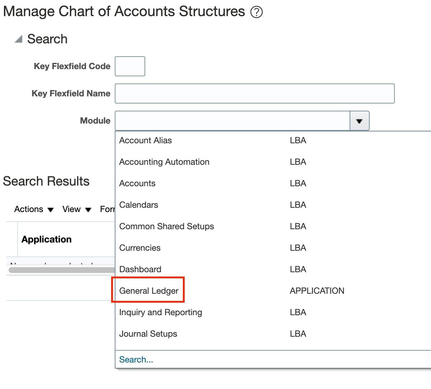Select Account Alias from the module list
The image size is (431, 389).
pos(146,140)
